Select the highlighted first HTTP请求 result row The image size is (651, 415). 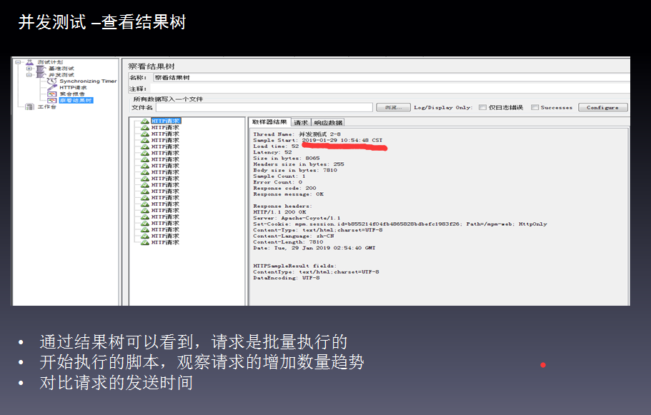166,121
